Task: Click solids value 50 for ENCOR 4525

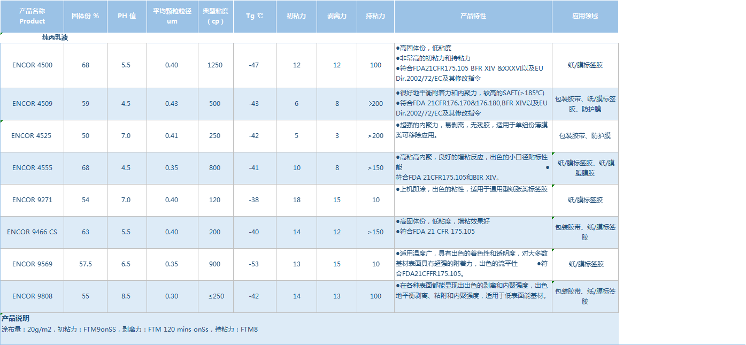Action: [x=86, y=136]
